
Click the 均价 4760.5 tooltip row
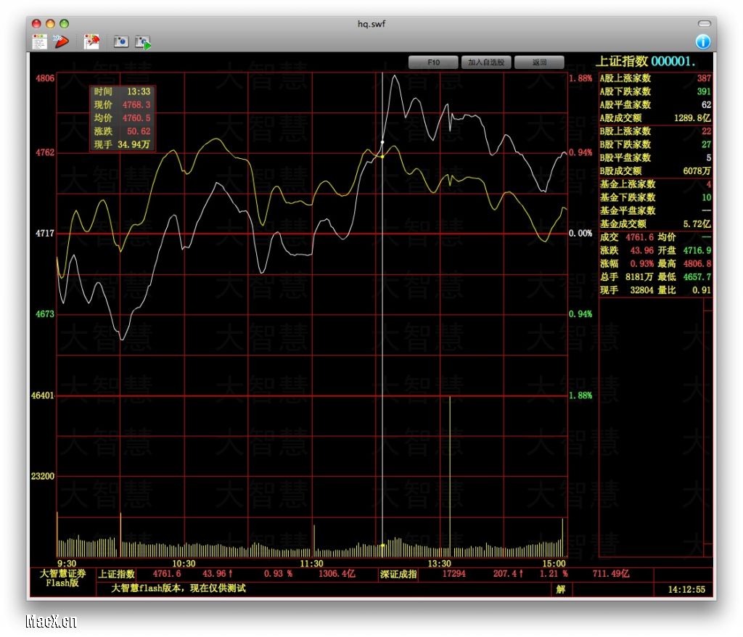(x=122, y=118)
